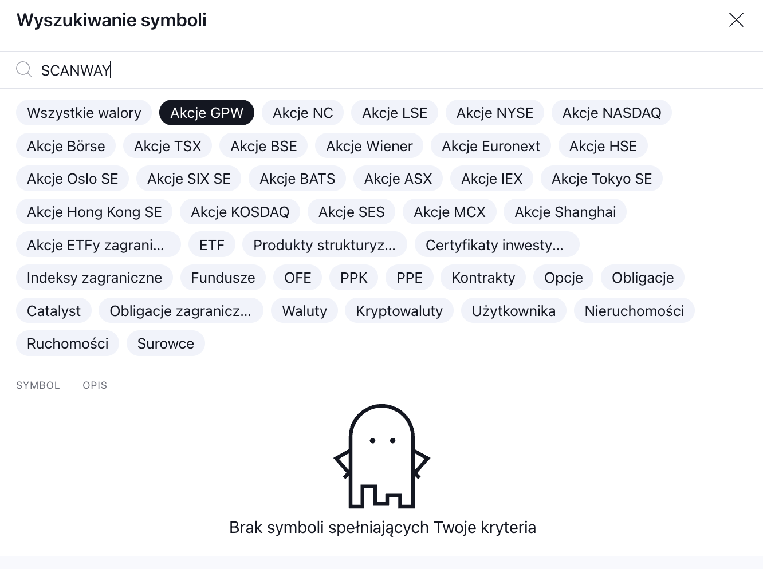
Task: Choose the Akcje NYSE category
Action: pyautogui.click(x=494, y=113)
